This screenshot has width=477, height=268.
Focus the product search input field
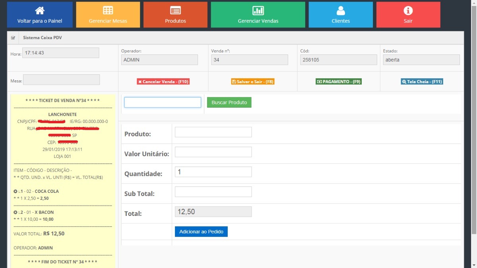pyautogui.click(x=163, y=103)
